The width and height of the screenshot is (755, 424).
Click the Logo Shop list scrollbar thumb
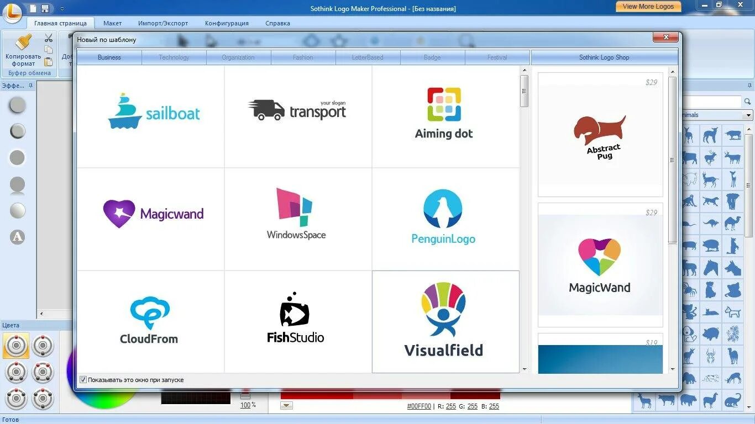coord(672,160)
